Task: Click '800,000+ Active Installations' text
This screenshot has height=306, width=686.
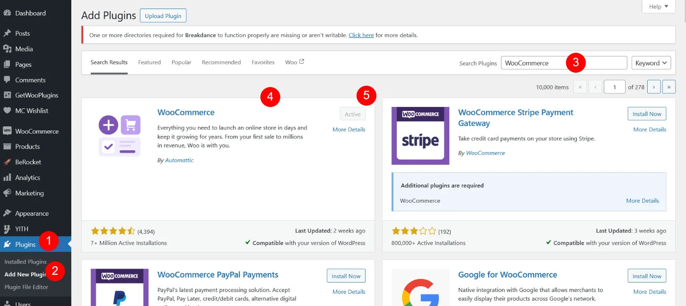Action: tap(429, 243)
